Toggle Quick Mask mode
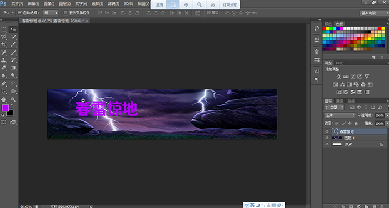Image resolution: width=389 pixels, height=208 pixels. click(x=3, y=123)
